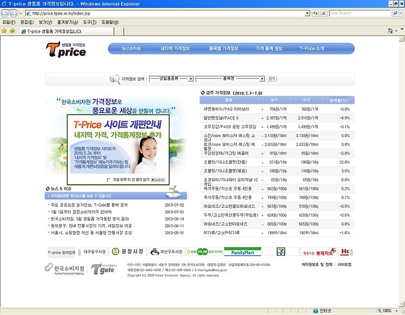Open the 도구(T) menu
Image resolution: width=405 pixels, height=315 pixels.
pos(89,22)
